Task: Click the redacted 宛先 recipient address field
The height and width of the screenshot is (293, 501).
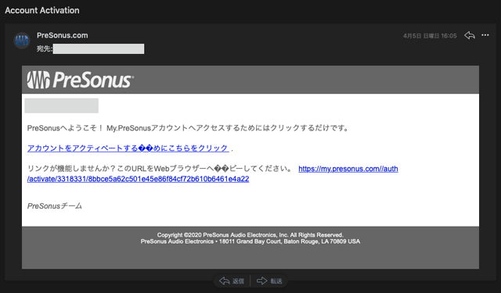Action: click(x=99, y=48)
